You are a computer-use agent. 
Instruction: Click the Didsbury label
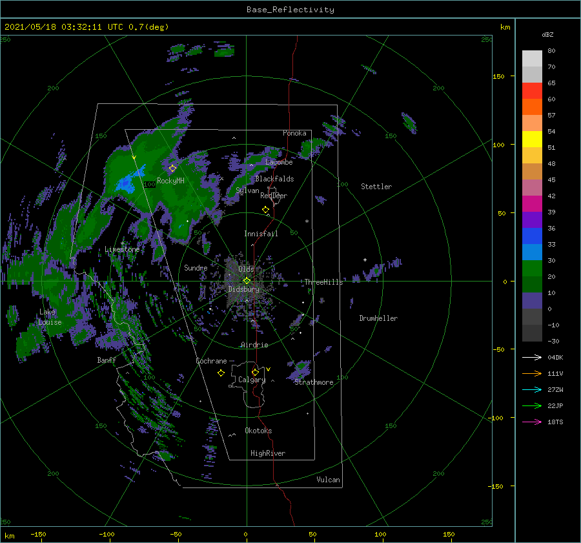pos(244,289)
